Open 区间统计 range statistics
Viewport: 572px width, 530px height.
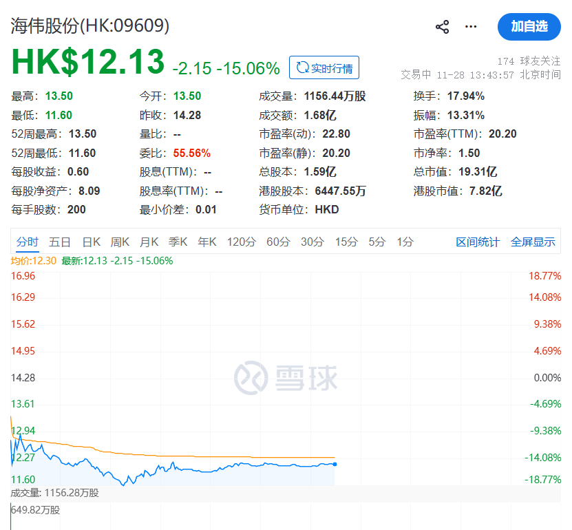pyautogui.click(x=478, y=242)
